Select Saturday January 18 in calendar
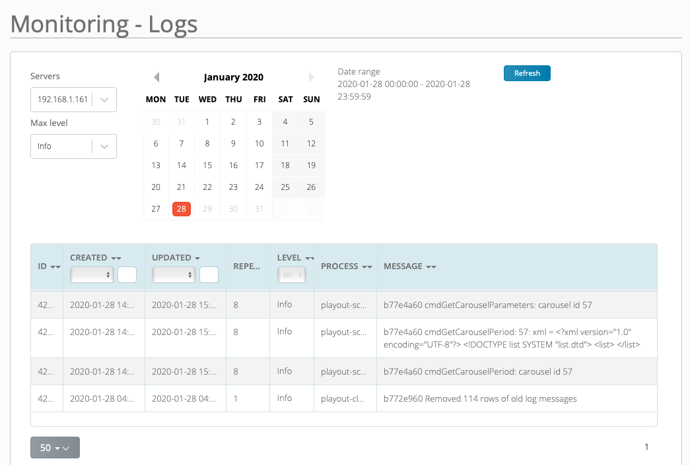The height and width of the screenshot is (465, 690). [x=285, y=166]
